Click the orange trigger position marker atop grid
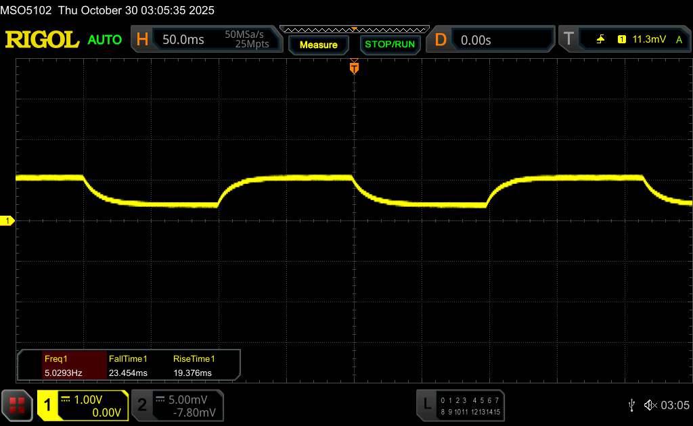Viewport: 693px width, 426px height. [x=353, y=67]
